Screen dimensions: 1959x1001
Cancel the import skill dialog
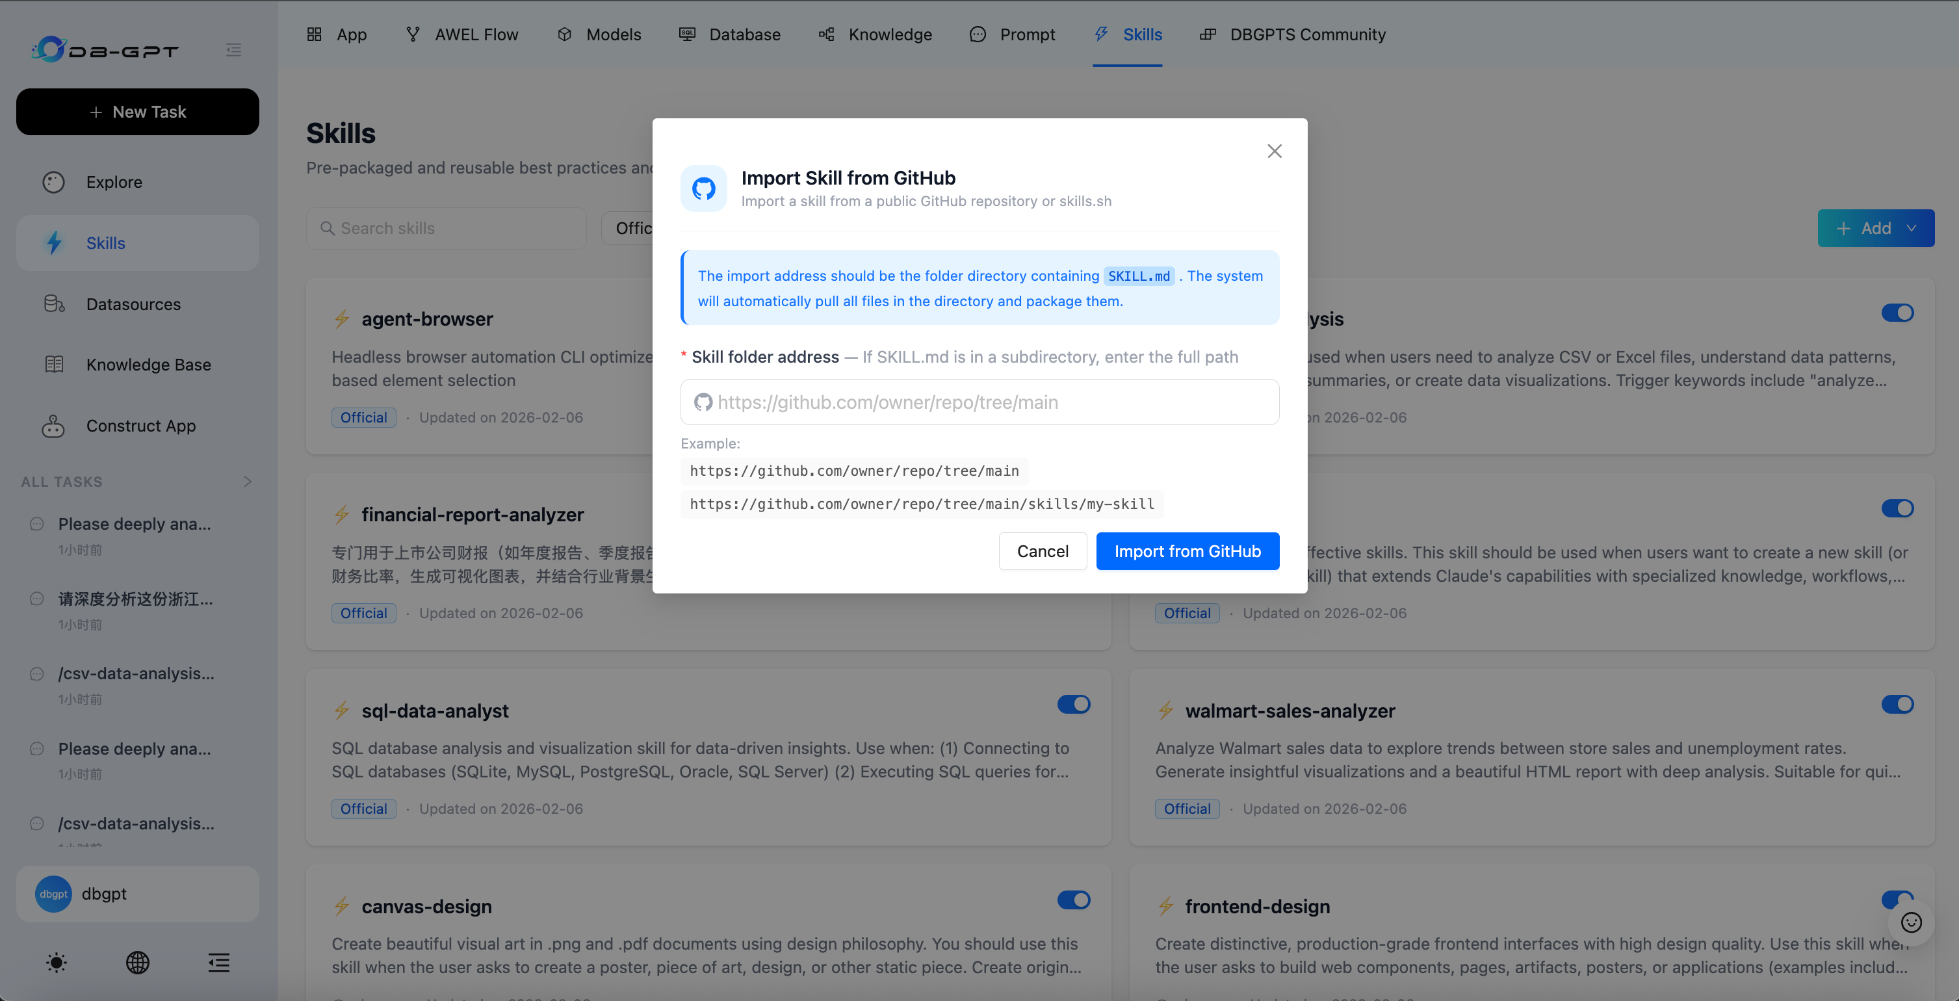click(1043, 551)
